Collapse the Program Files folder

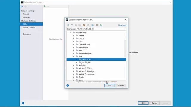71,33
